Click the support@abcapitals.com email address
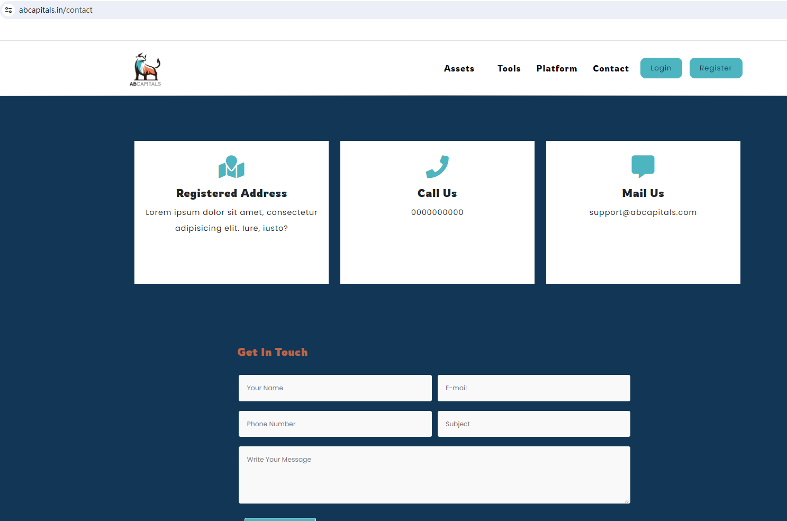This screenshot has width=787, height=521. 643,212
